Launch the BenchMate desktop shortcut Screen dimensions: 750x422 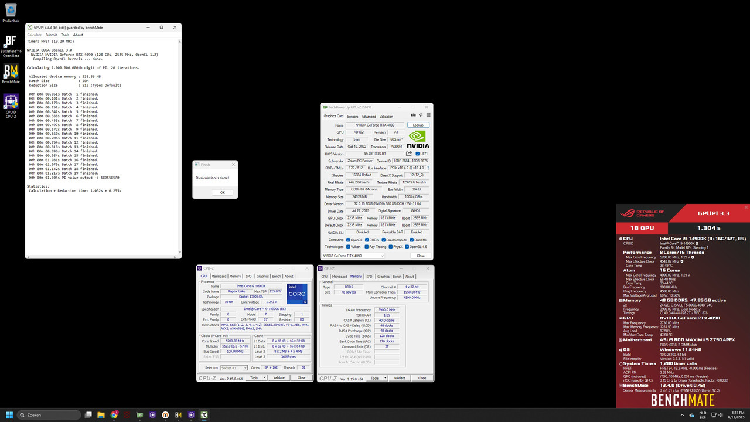click(x=11, y=74)
